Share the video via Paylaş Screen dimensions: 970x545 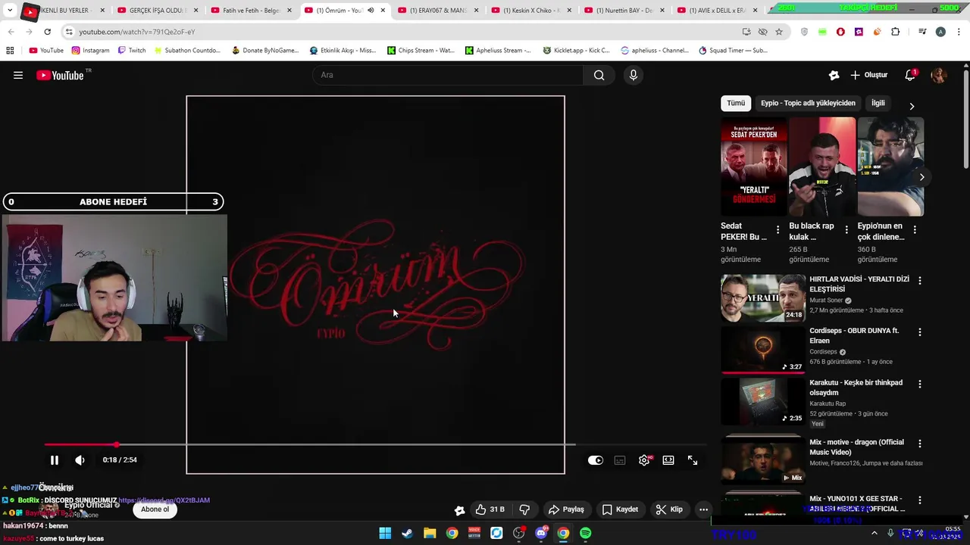click(x=566, y=509)
